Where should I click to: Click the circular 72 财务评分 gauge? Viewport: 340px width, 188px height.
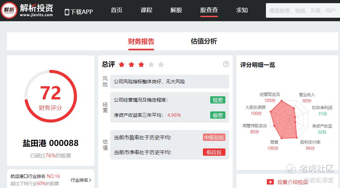pos(51,96)
